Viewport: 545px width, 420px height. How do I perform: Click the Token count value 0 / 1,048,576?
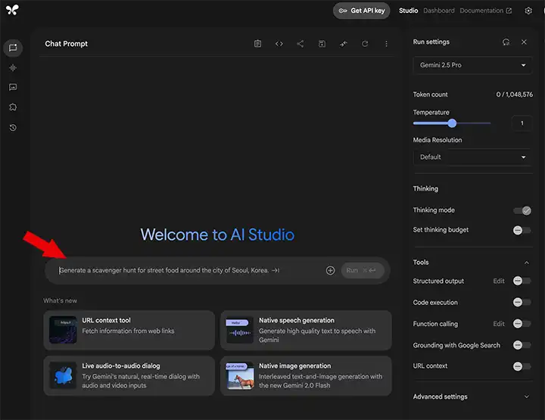coord(514,95)
